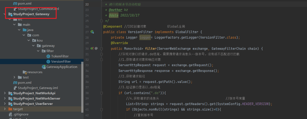Click the @ gutter marker on line 30
The height and width of the screenshot is (119, 307).
pyautogui.click(x=96, y=48)
